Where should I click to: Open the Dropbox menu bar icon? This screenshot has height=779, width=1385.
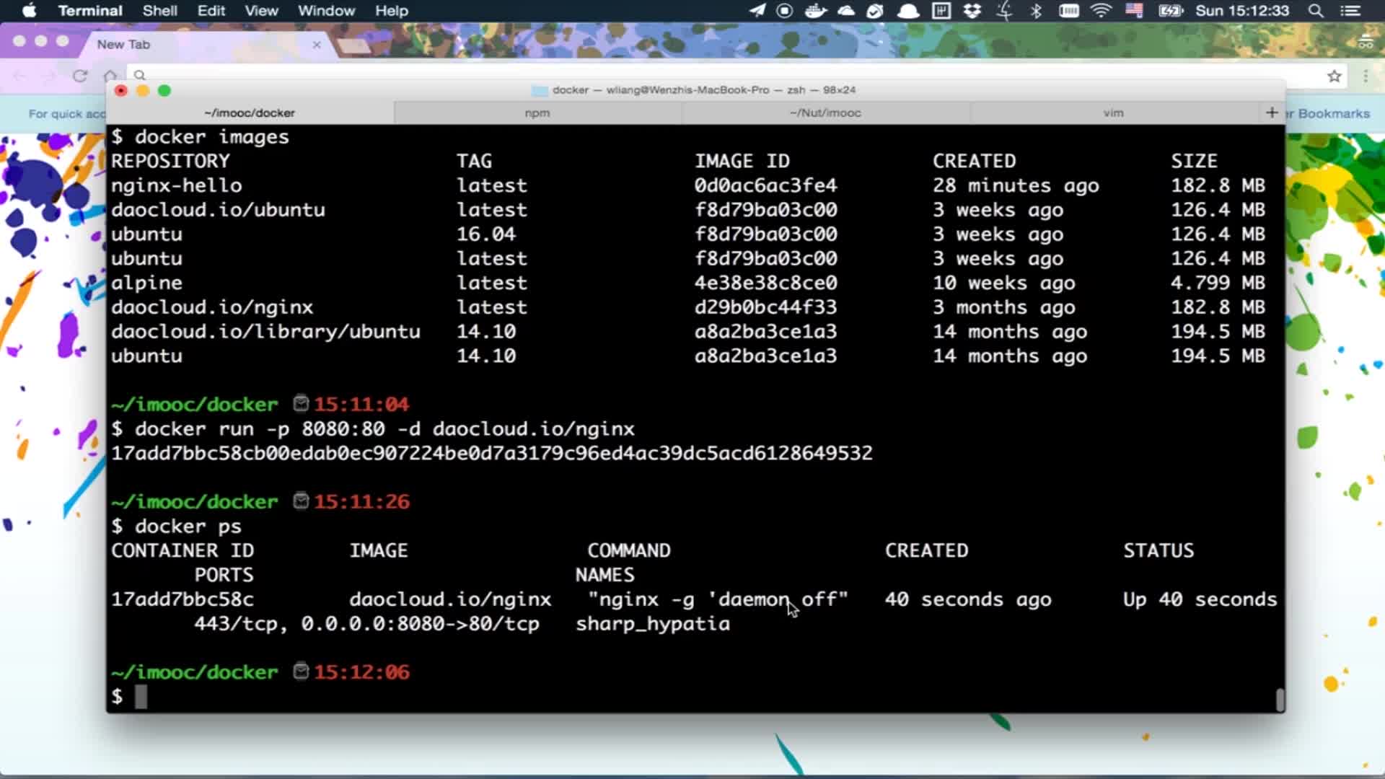click(x=972, y=11)
